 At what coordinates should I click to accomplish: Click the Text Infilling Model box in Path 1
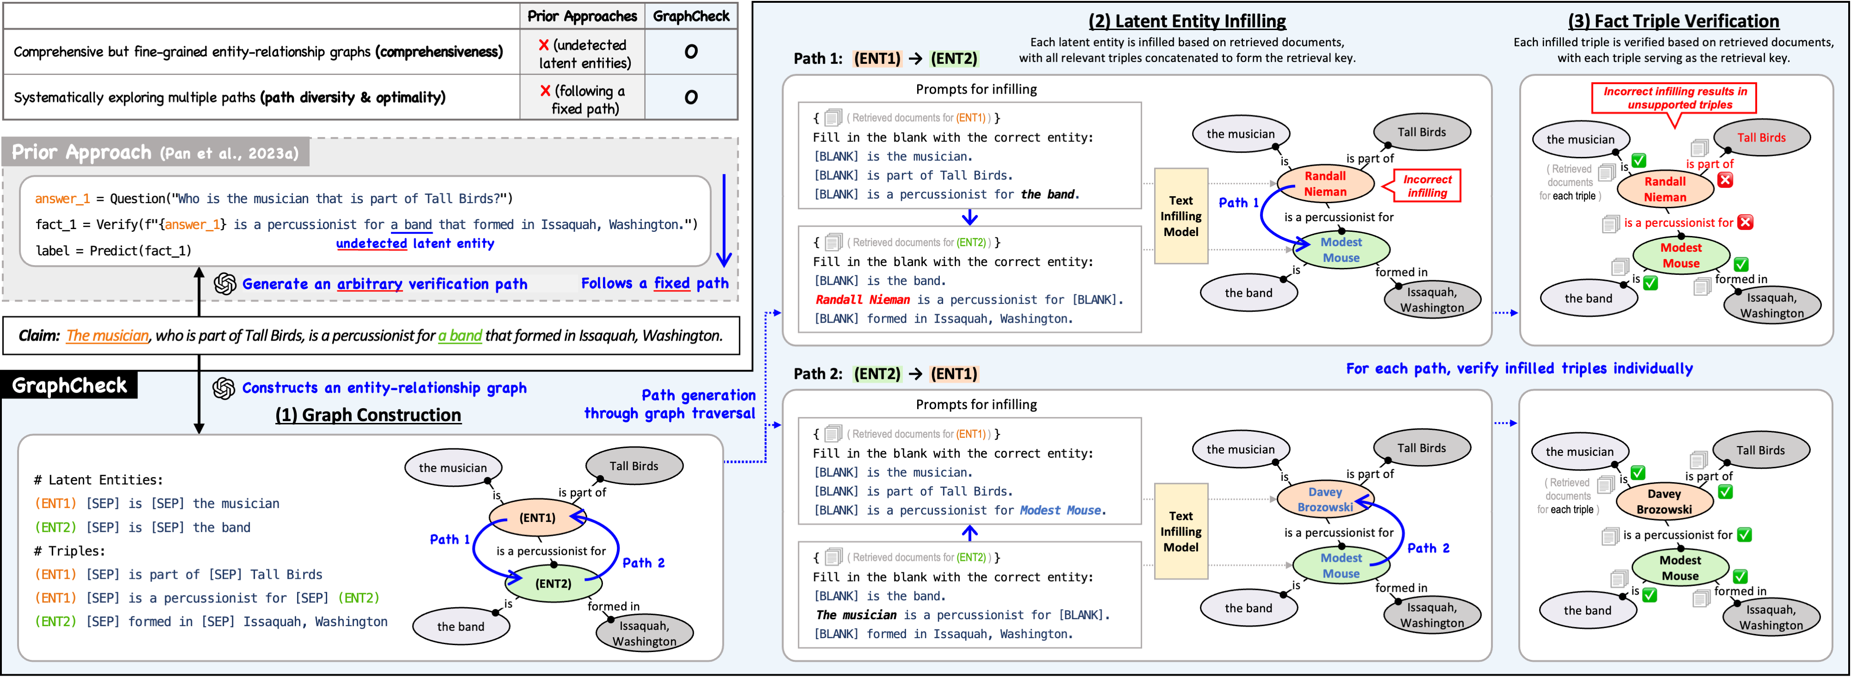tap(1180, 216)
